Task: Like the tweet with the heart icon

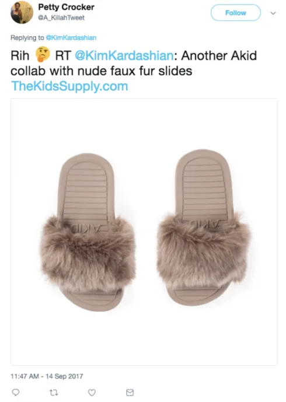Action: point(92,392)
